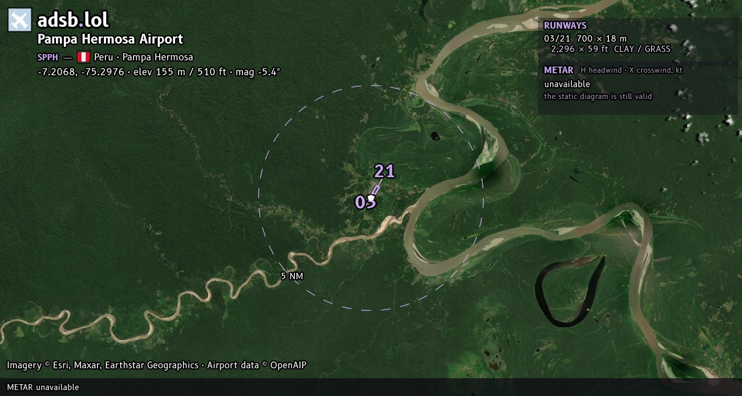Click the "unavailable" METAR value
Screen dimensions: 742x396
pos(567,84)
